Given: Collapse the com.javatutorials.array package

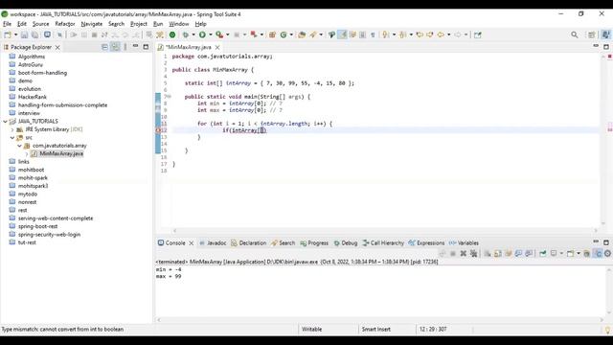Looking at the screenshot, I should point(19,146).
